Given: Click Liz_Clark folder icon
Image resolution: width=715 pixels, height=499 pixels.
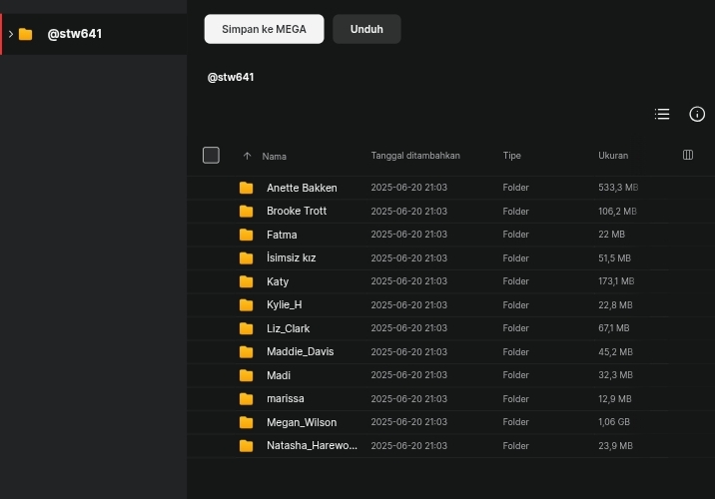Looking at the screenshot, I should click(247, 328).
